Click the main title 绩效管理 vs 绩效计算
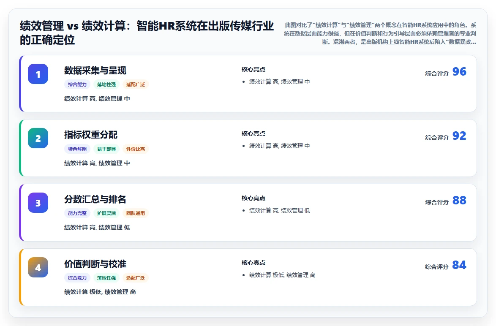This screenshot has width=496, height=326. pos(147,33)
